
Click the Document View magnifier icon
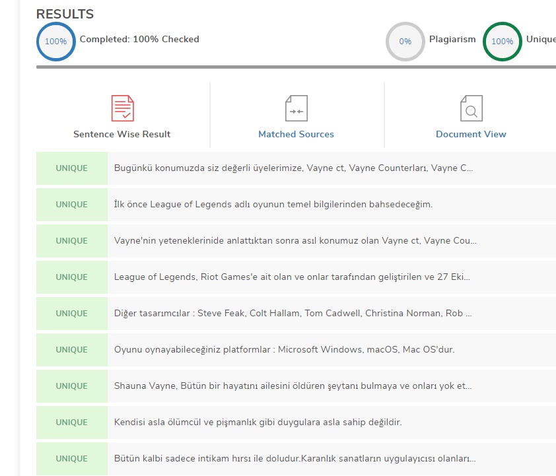(471, 108)
